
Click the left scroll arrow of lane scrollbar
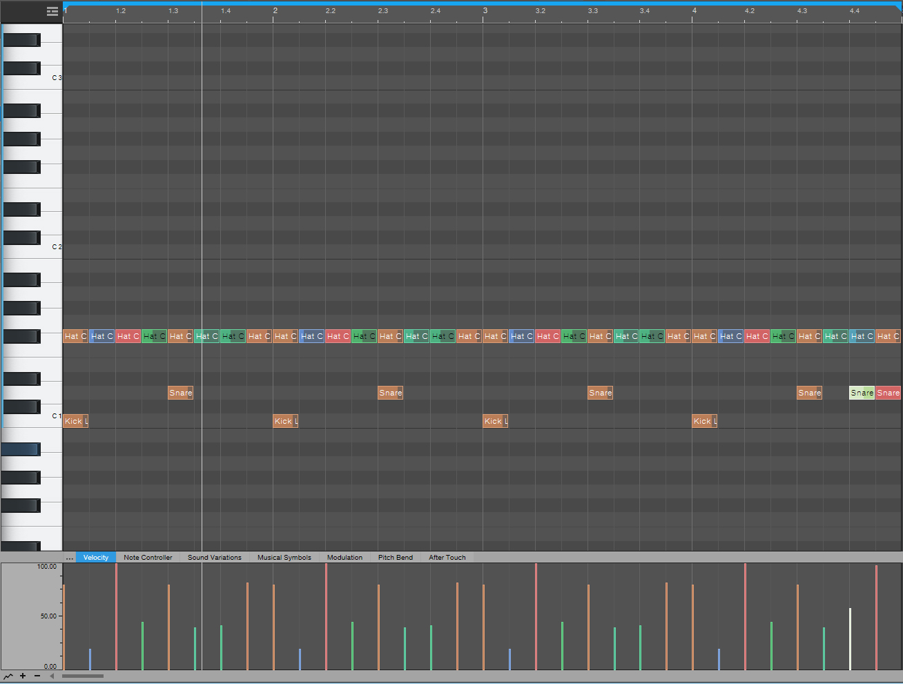coord(52,676)
